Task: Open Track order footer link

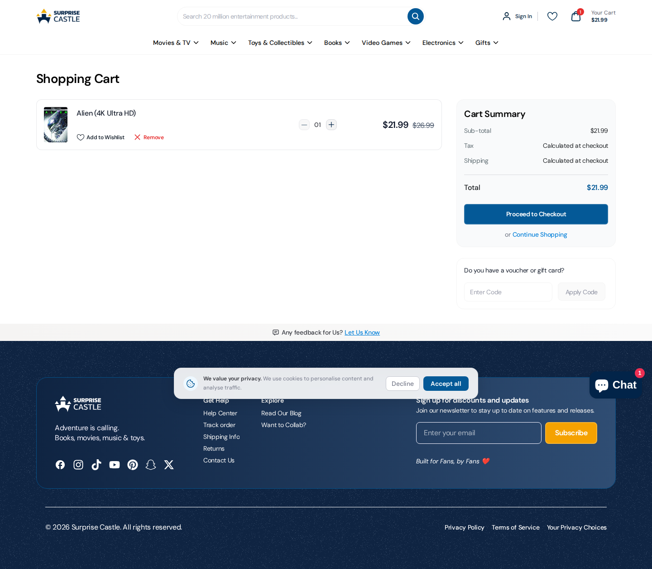Action: click(x=219, y=425)
